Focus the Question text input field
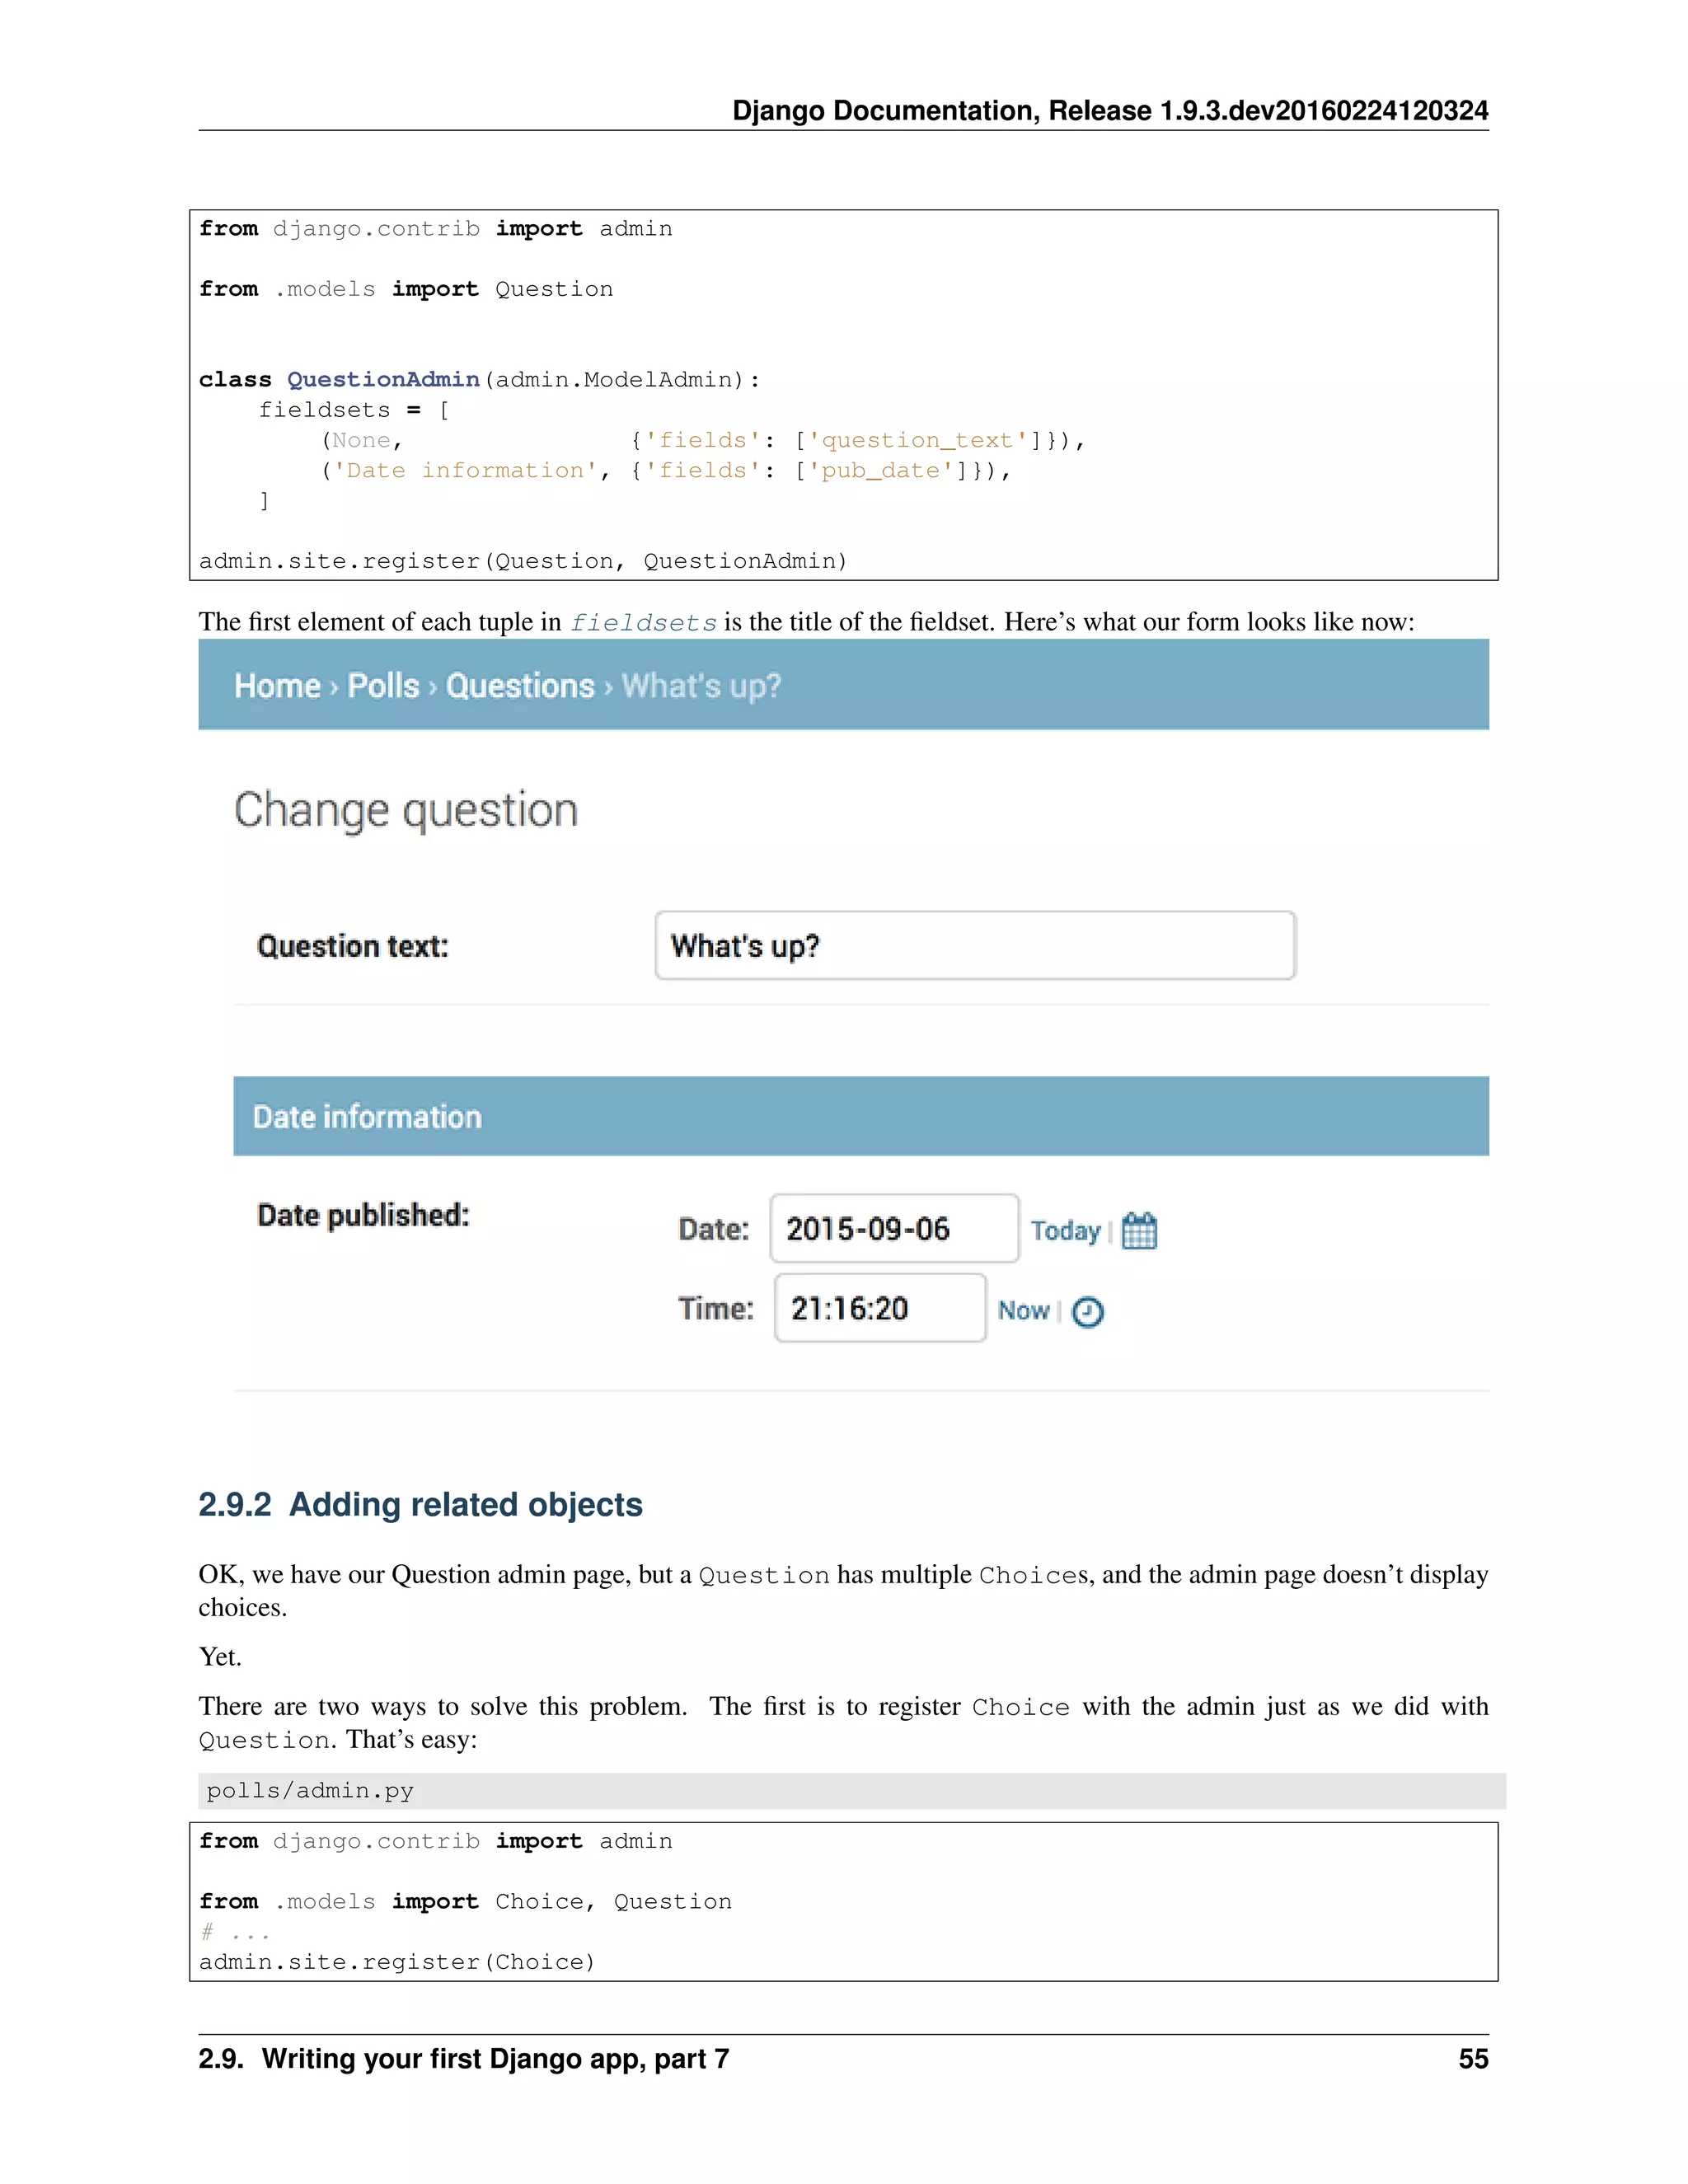 tap(975, 945)
